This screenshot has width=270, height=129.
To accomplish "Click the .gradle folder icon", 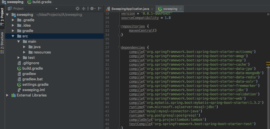I will click(19, 20).
